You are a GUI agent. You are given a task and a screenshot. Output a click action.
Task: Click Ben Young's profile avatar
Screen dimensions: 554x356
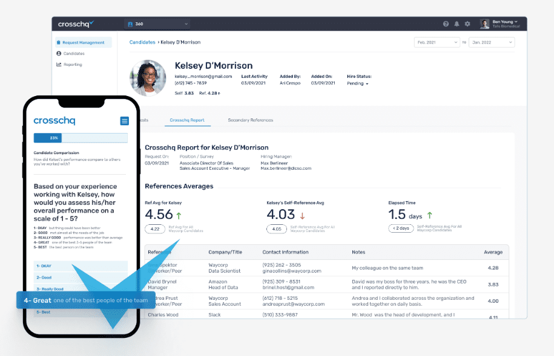[484, 24]
